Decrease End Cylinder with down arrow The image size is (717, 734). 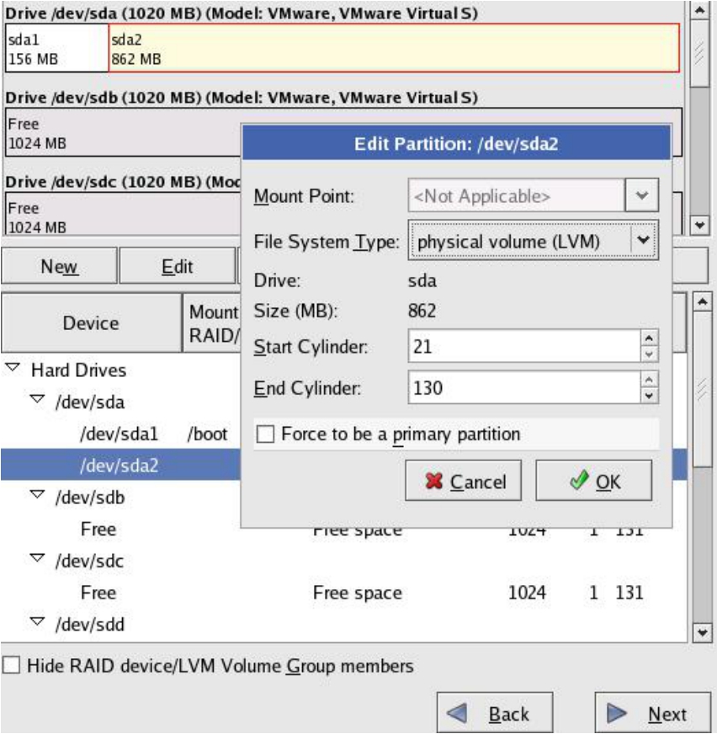tap(649, 396)
